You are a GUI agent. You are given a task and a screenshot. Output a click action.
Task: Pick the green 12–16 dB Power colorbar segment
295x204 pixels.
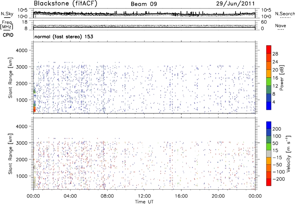[269, 82]
